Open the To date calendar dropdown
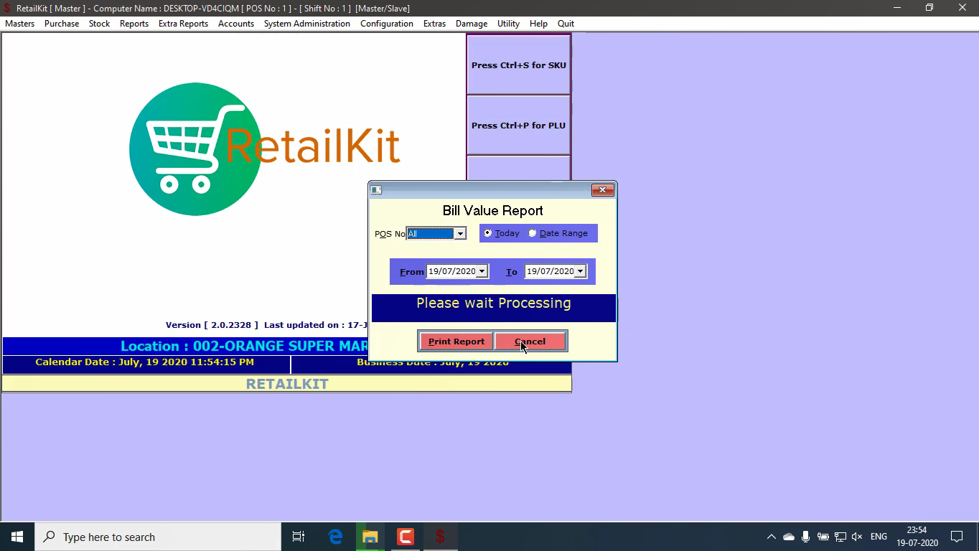The image size is (979, 551). [x=580, y=271]
